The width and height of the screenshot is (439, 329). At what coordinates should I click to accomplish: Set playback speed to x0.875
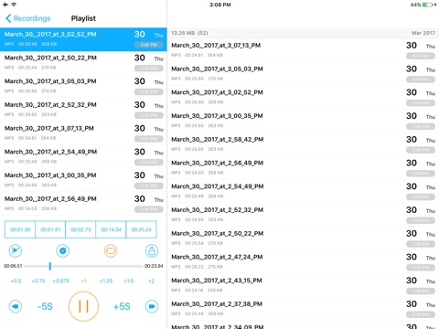point(61,281)
